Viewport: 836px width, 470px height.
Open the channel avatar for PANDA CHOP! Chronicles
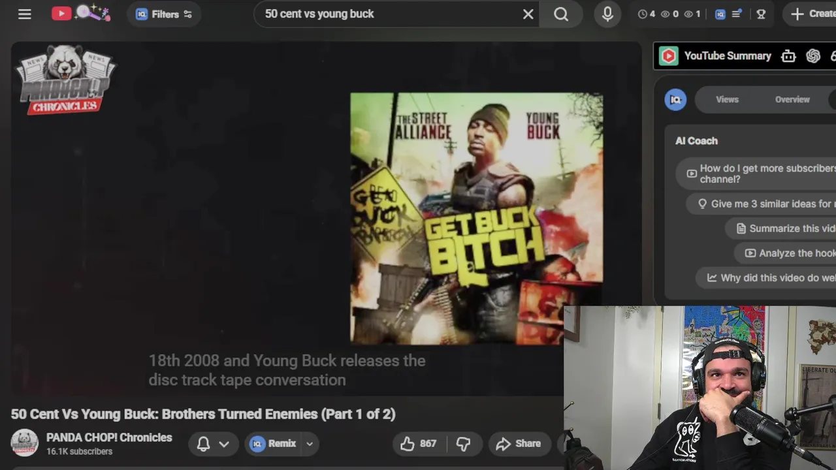(24, 443)
